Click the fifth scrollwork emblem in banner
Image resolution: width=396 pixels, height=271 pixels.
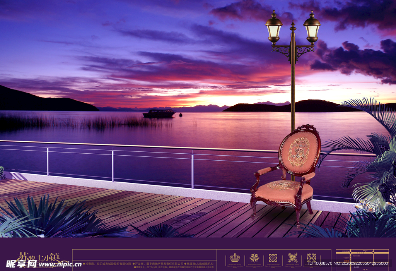click(x=311, y=258)
